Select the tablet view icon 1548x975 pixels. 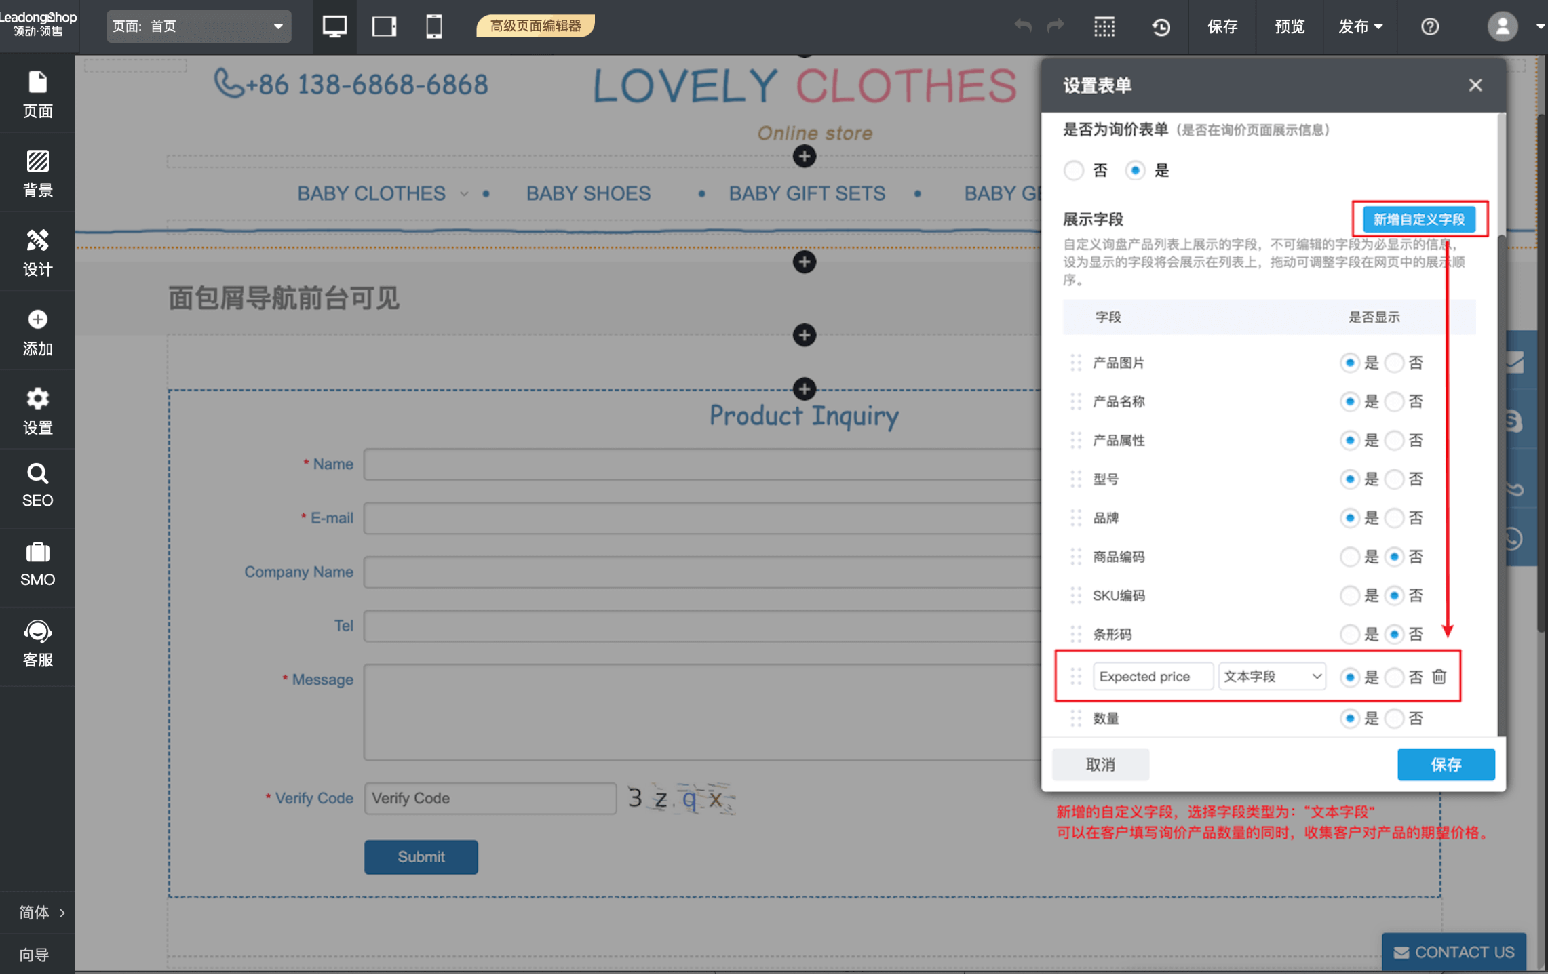[x=384, y=26]
